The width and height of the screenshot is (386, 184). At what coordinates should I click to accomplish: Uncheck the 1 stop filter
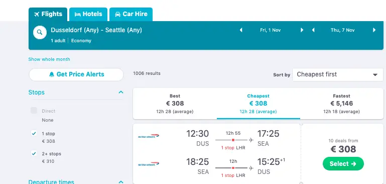(34, 133)
